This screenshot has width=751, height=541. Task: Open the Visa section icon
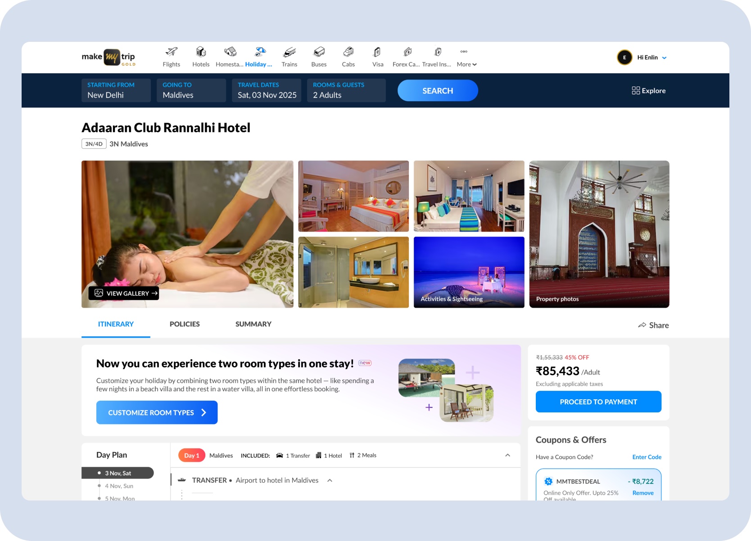(378, 52)
